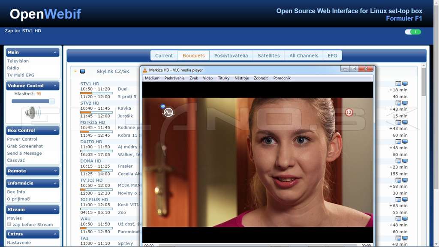The height and width of the screenshot is (247, 439).
Task: Collapse the Skylink CZ/SK bouquet arrow
Action: point(75,72)
